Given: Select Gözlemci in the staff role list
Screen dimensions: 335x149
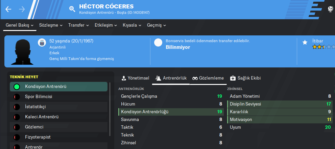Looking at the screenshot, I should (34, 127).
